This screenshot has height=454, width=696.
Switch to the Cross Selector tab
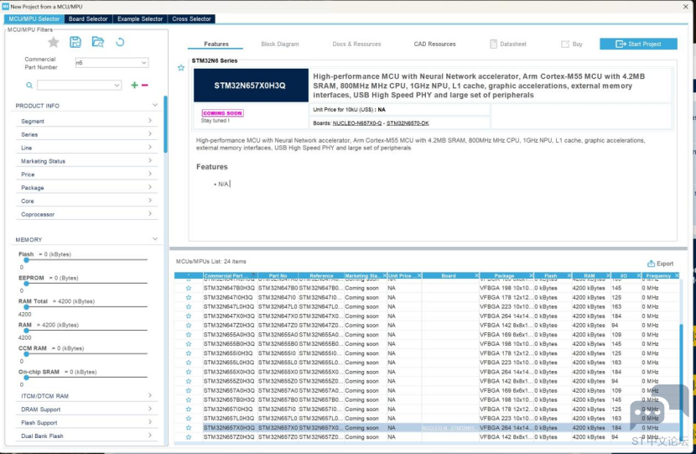pos(191,18)
